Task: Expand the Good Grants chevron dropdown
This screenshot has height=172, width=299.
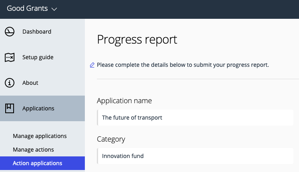Action: (x=54, y=9)
